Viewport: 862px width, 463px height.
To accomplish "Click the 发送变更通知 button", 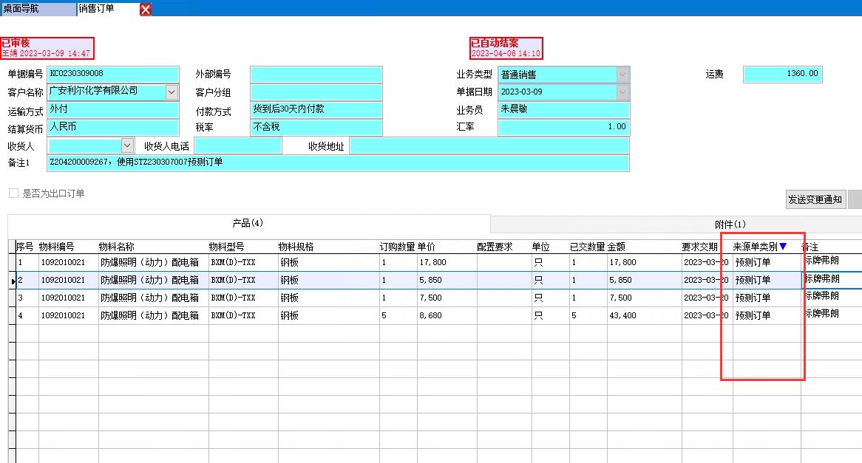I will (815, 199).
